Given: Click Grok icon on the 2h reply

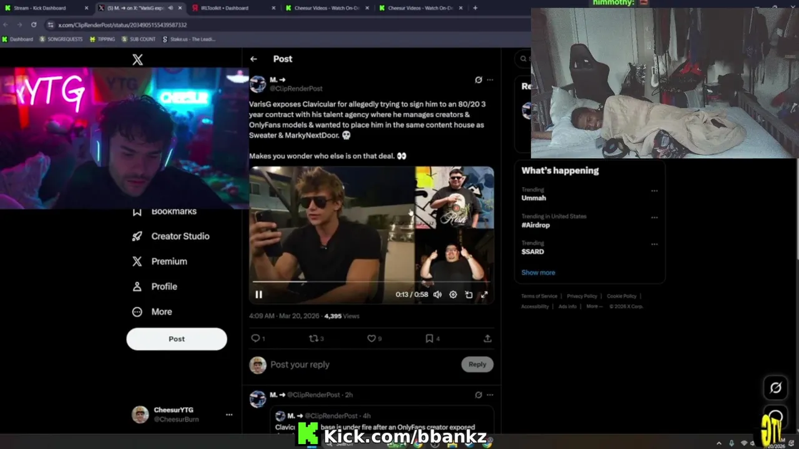Looking at the screenshot, I should [478, 395].
